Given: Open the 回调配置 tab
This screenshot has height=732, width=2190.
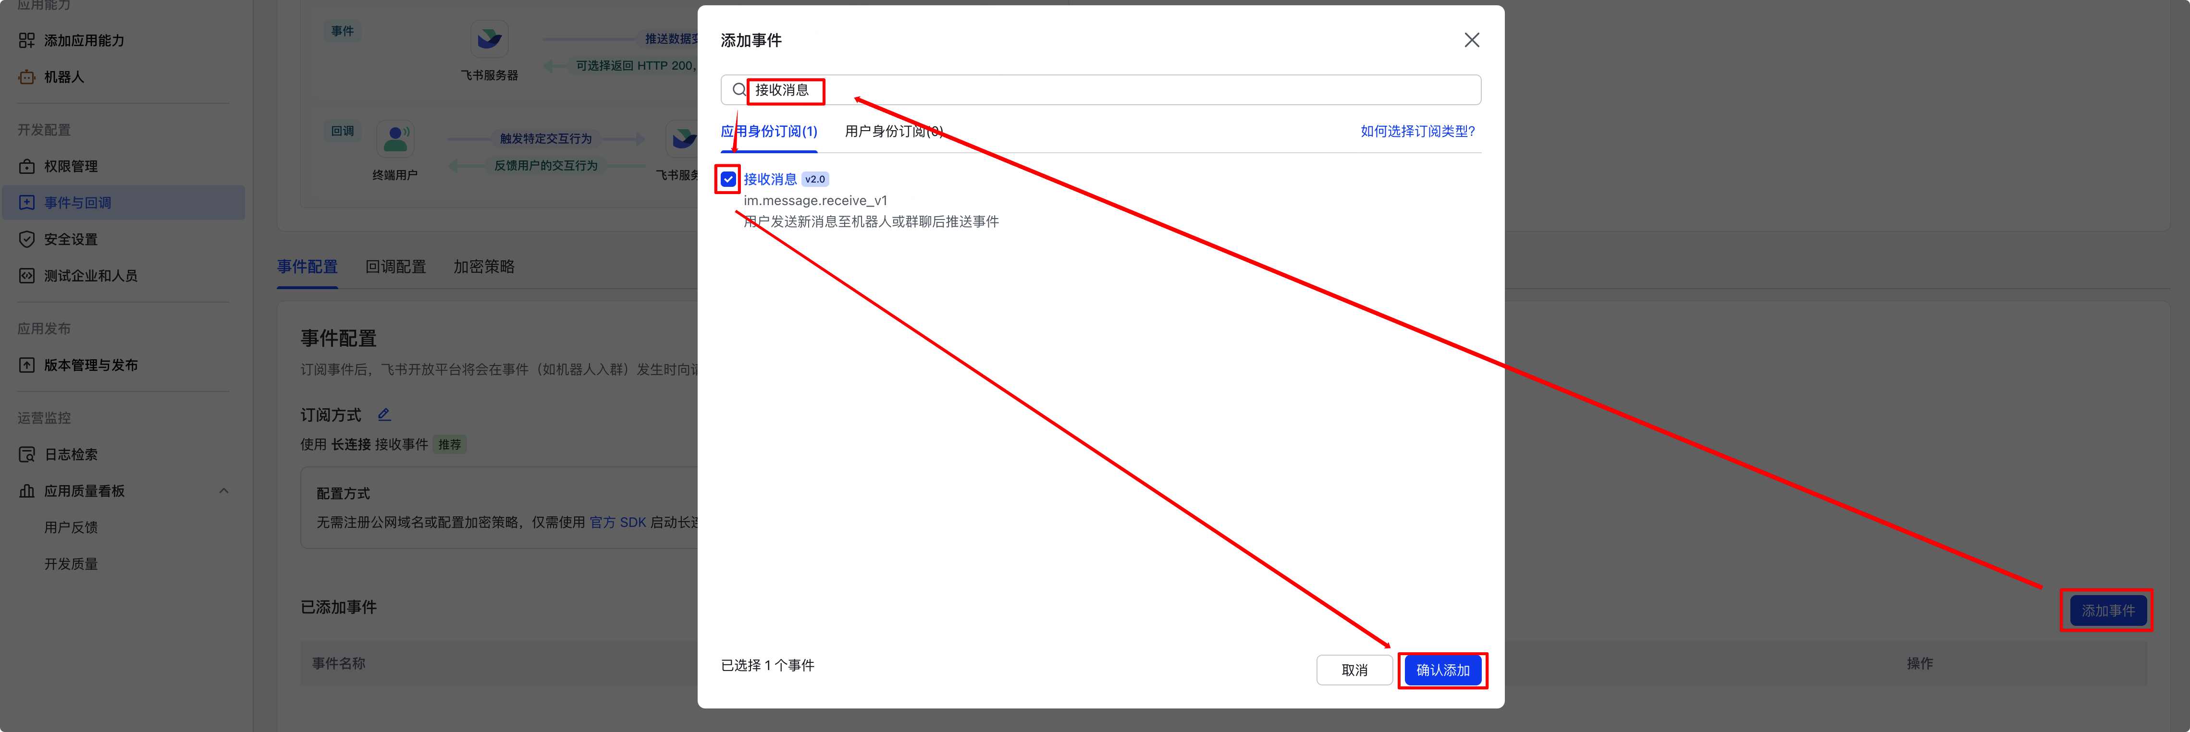Looking at the screenshot, I should pyautogui.click(x=395, y=266).
